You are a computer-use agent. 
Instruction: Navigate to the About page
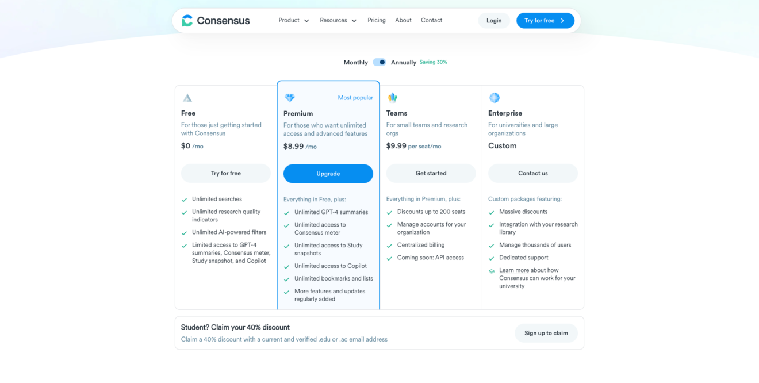coord(403,20)
